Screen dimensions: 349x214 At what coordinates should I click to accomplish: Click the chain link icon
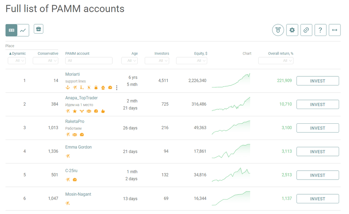(306, 30)
